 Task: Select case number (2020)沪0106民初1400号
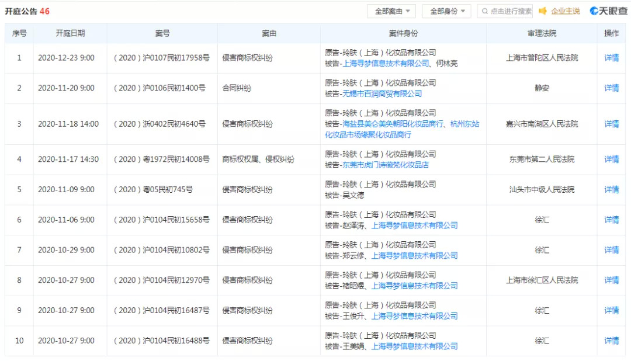pos(160,88)
